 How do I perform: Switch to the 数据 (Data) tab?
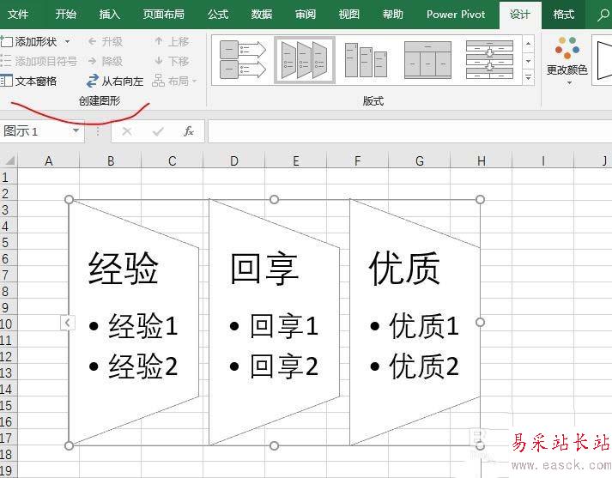pos(262,15)
